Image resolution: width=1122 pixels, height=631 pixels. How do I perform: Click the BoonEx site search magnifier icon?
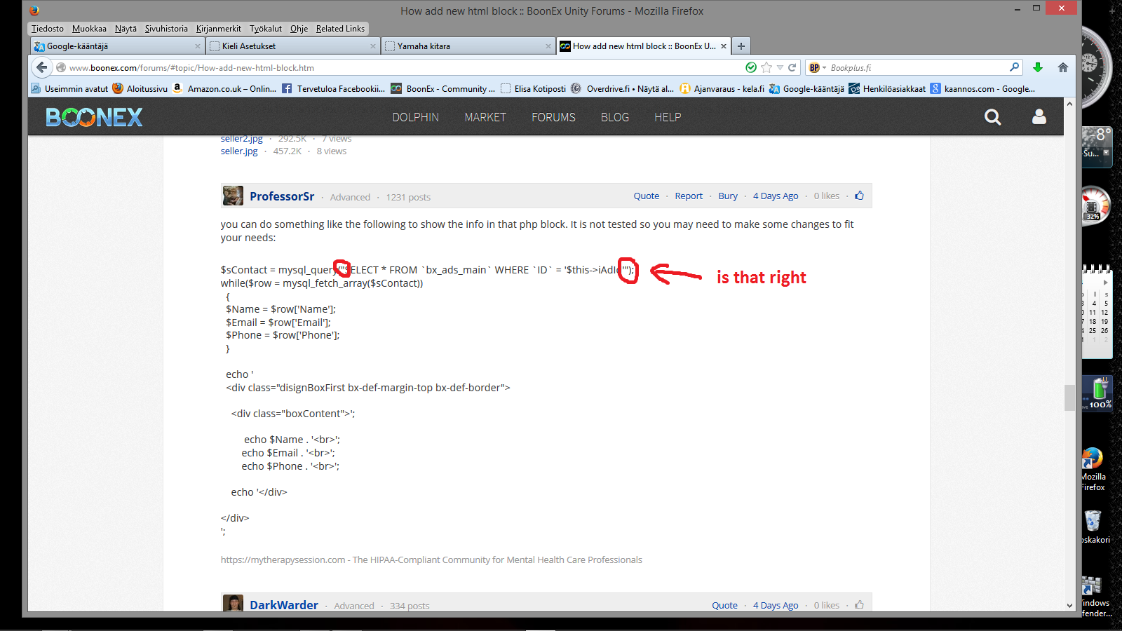pyautogui.click(x=992, y=117)
